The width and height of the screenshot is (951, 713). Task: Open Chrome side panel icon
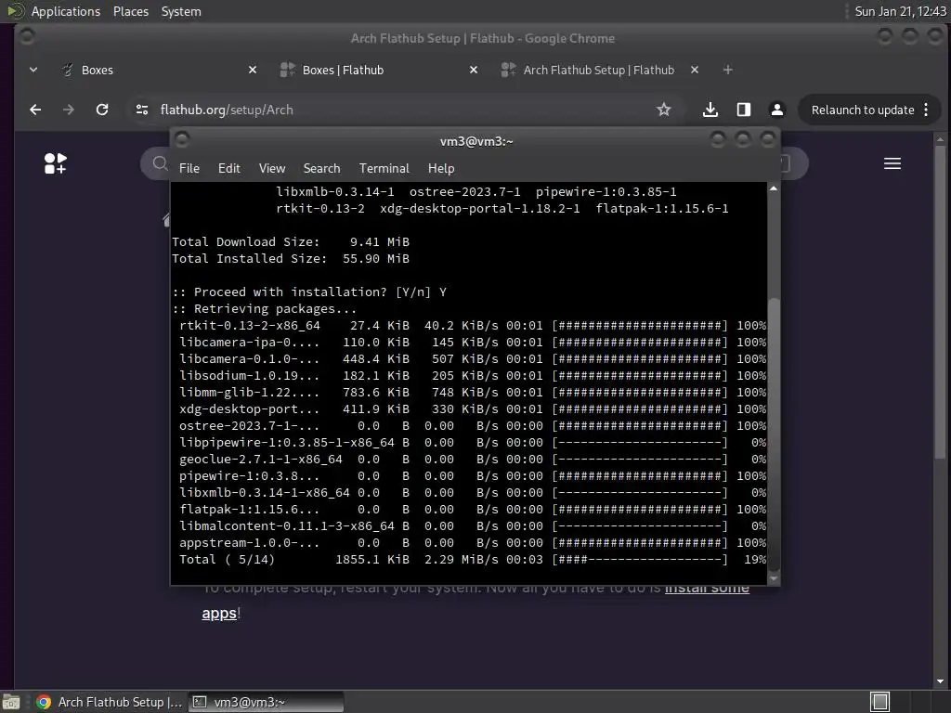click(x=744, y=110)
